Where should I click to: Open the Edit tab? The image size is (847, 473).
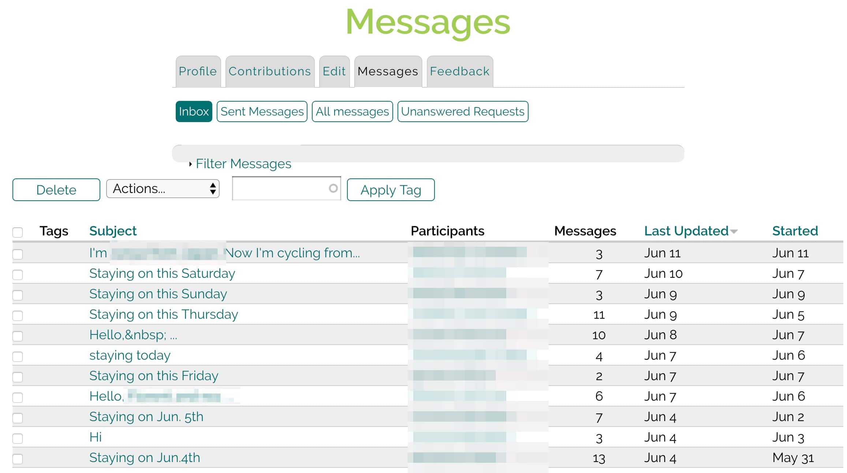click(x=334, y=71)
